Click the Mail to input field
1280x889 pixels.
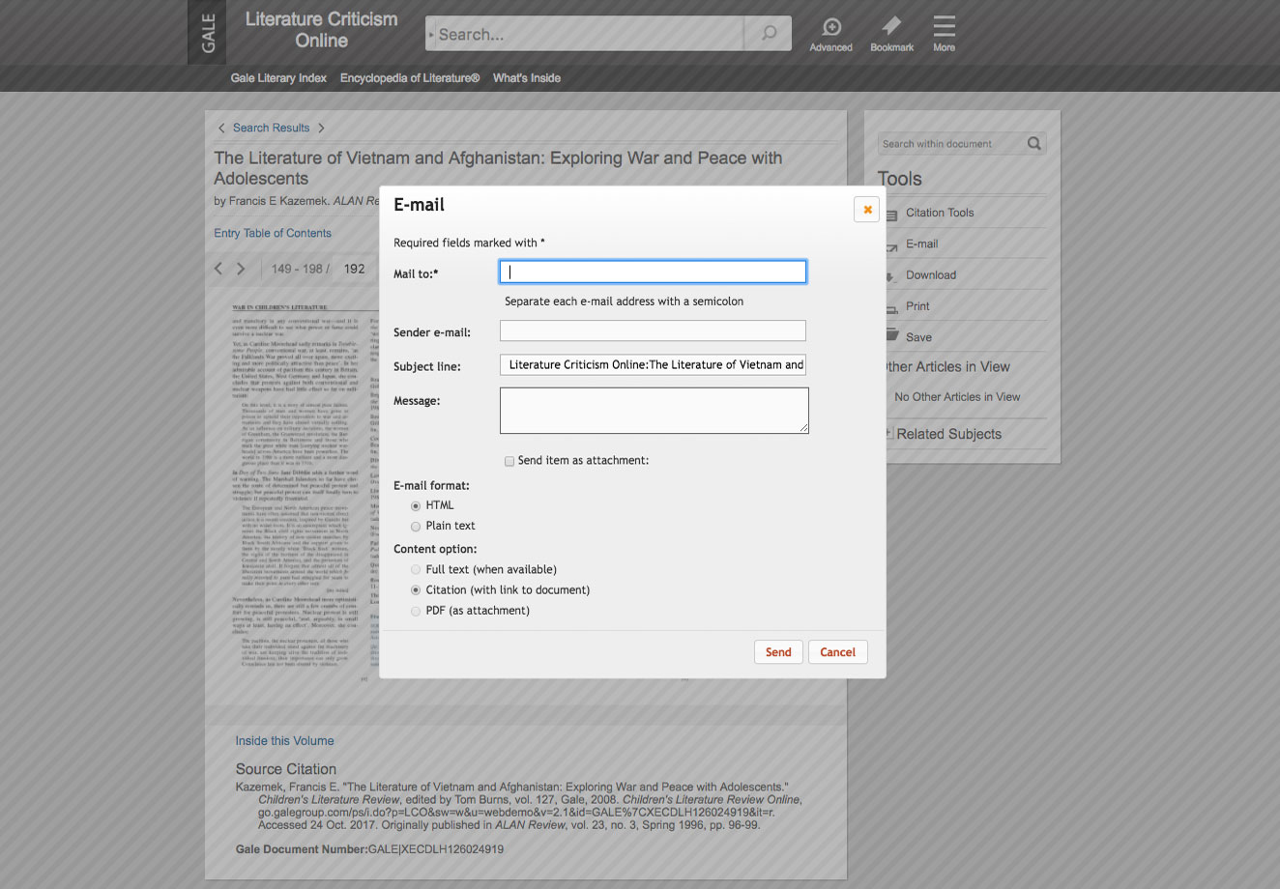click(653, 272)
